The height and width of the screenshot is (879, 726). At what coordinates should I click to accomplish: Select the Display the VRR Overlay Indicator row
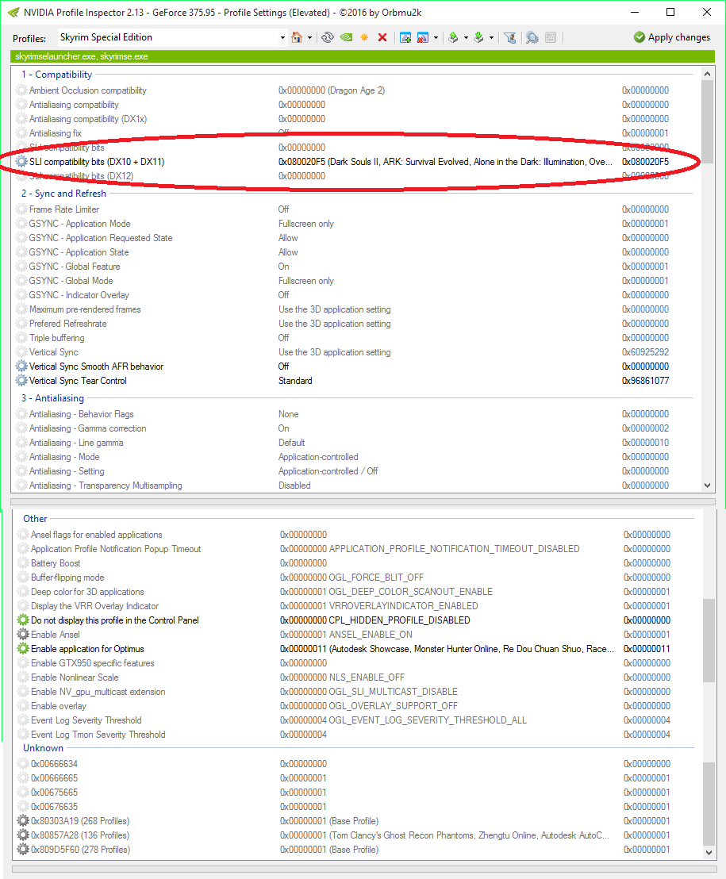(358, 606)
